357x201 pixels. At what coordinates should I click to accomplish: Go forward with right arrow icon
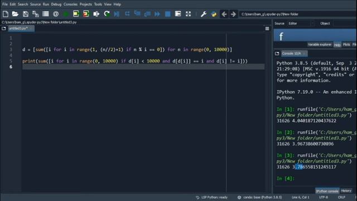[233, 14]
